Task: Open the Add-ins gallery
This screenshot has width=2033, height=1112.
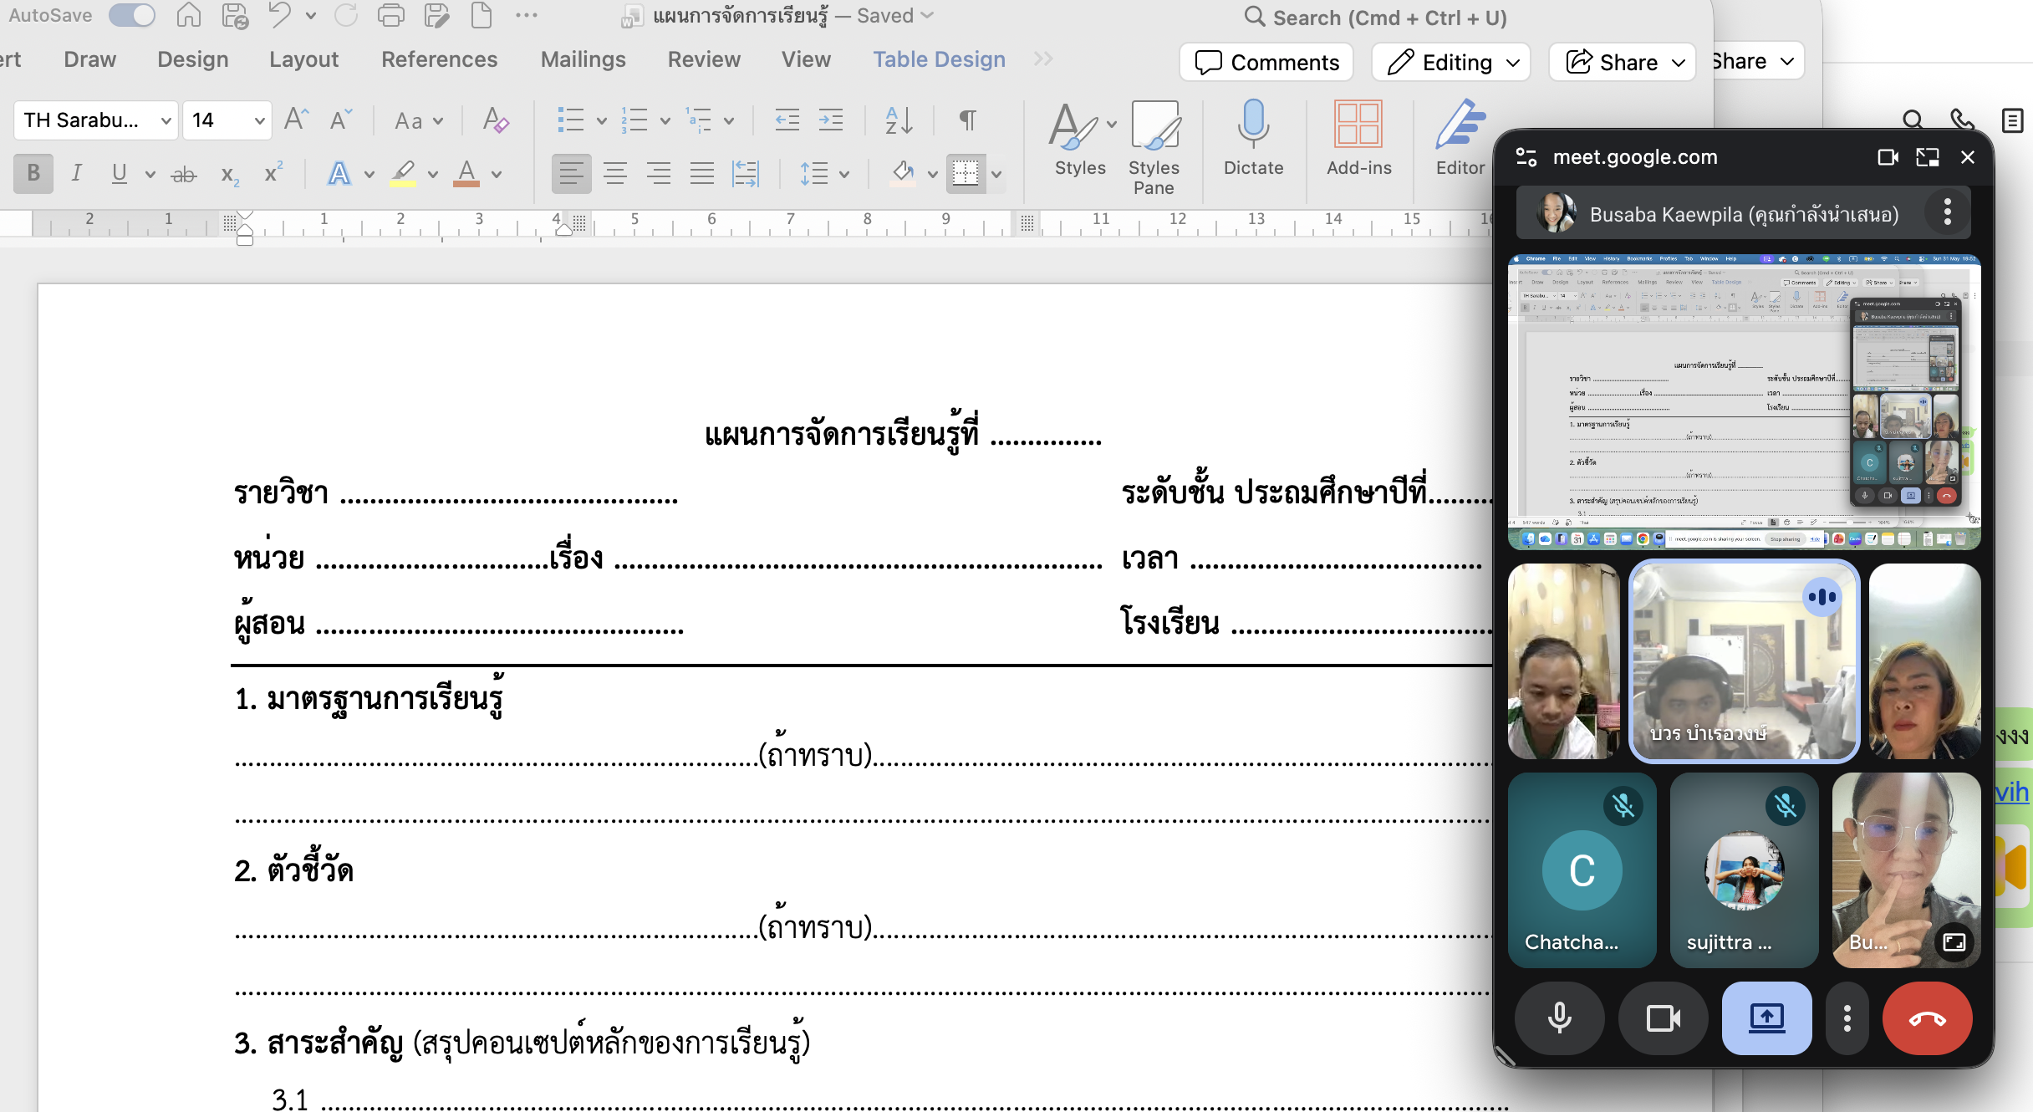Action: (1358, 139)
